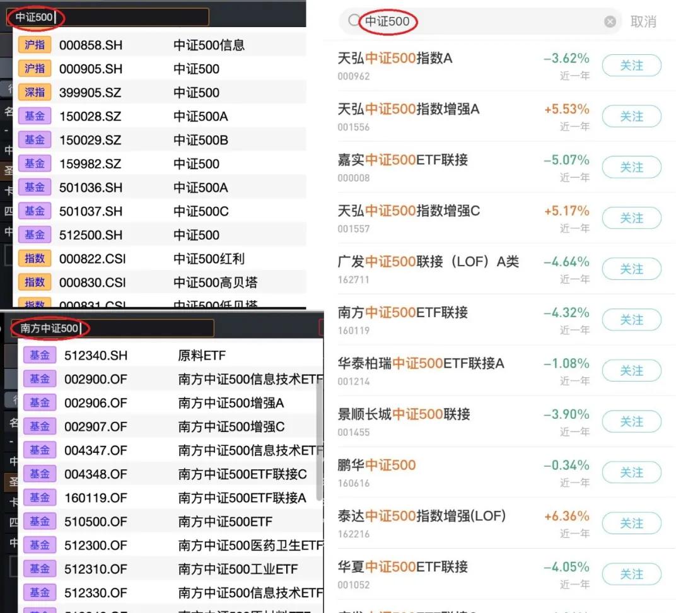Select 南方中证500医药卫生ETF entry
Viewport: 681px width, 613px height.
point(189,545)
